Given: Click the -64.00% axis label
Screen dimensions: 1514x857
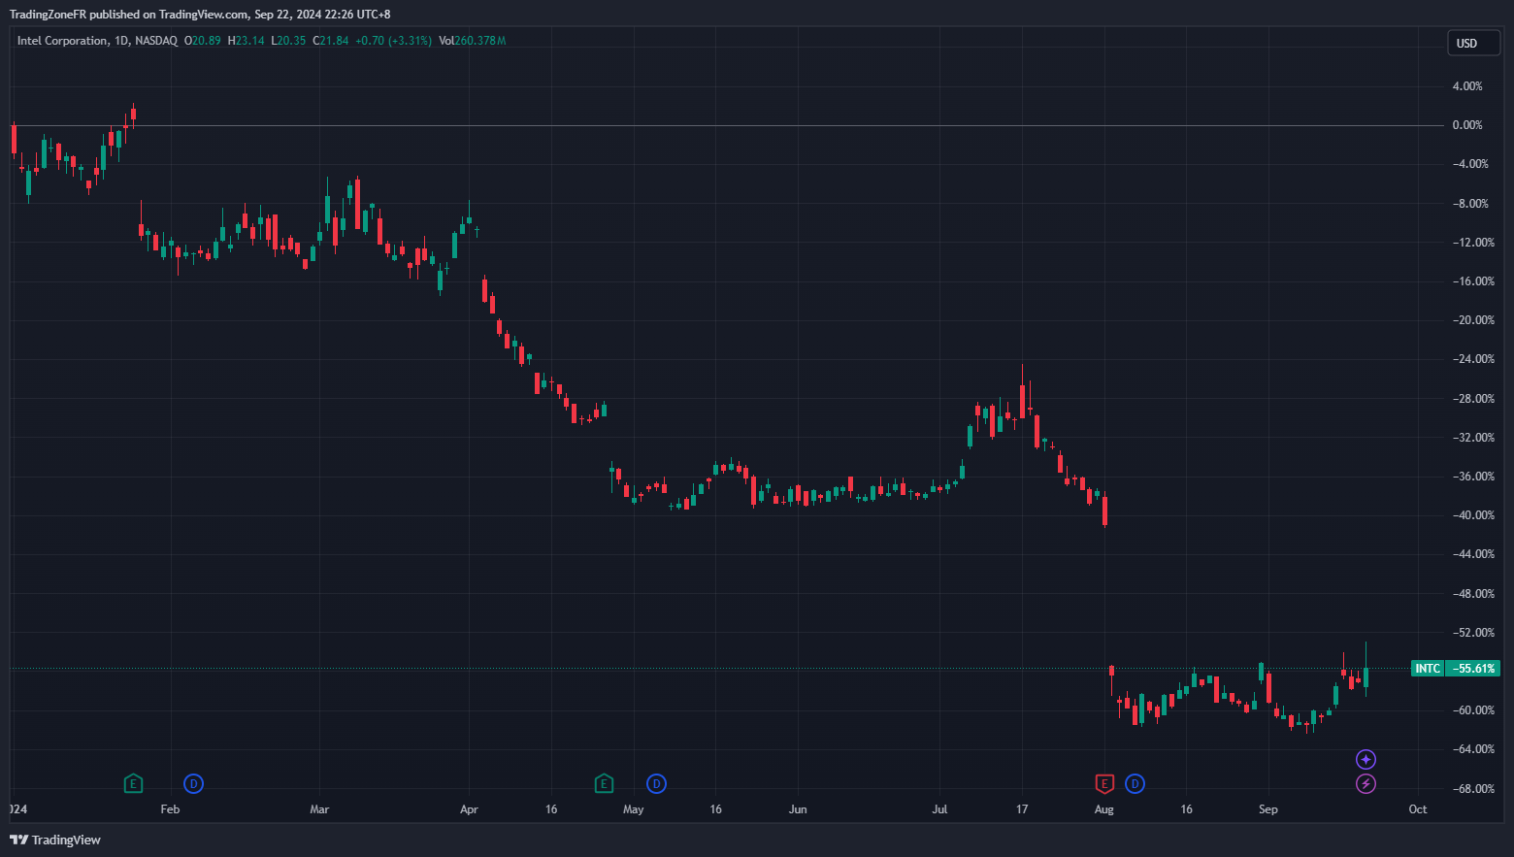Looking at the screenshot, I should [x=1473, y=749].
